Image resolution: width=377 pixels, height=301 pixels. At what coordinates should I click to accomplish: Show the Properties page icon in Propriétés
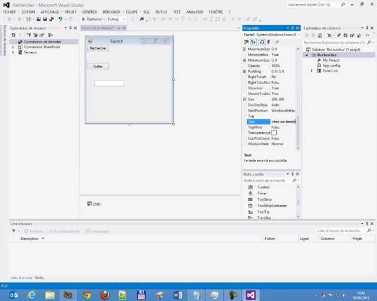262,42
